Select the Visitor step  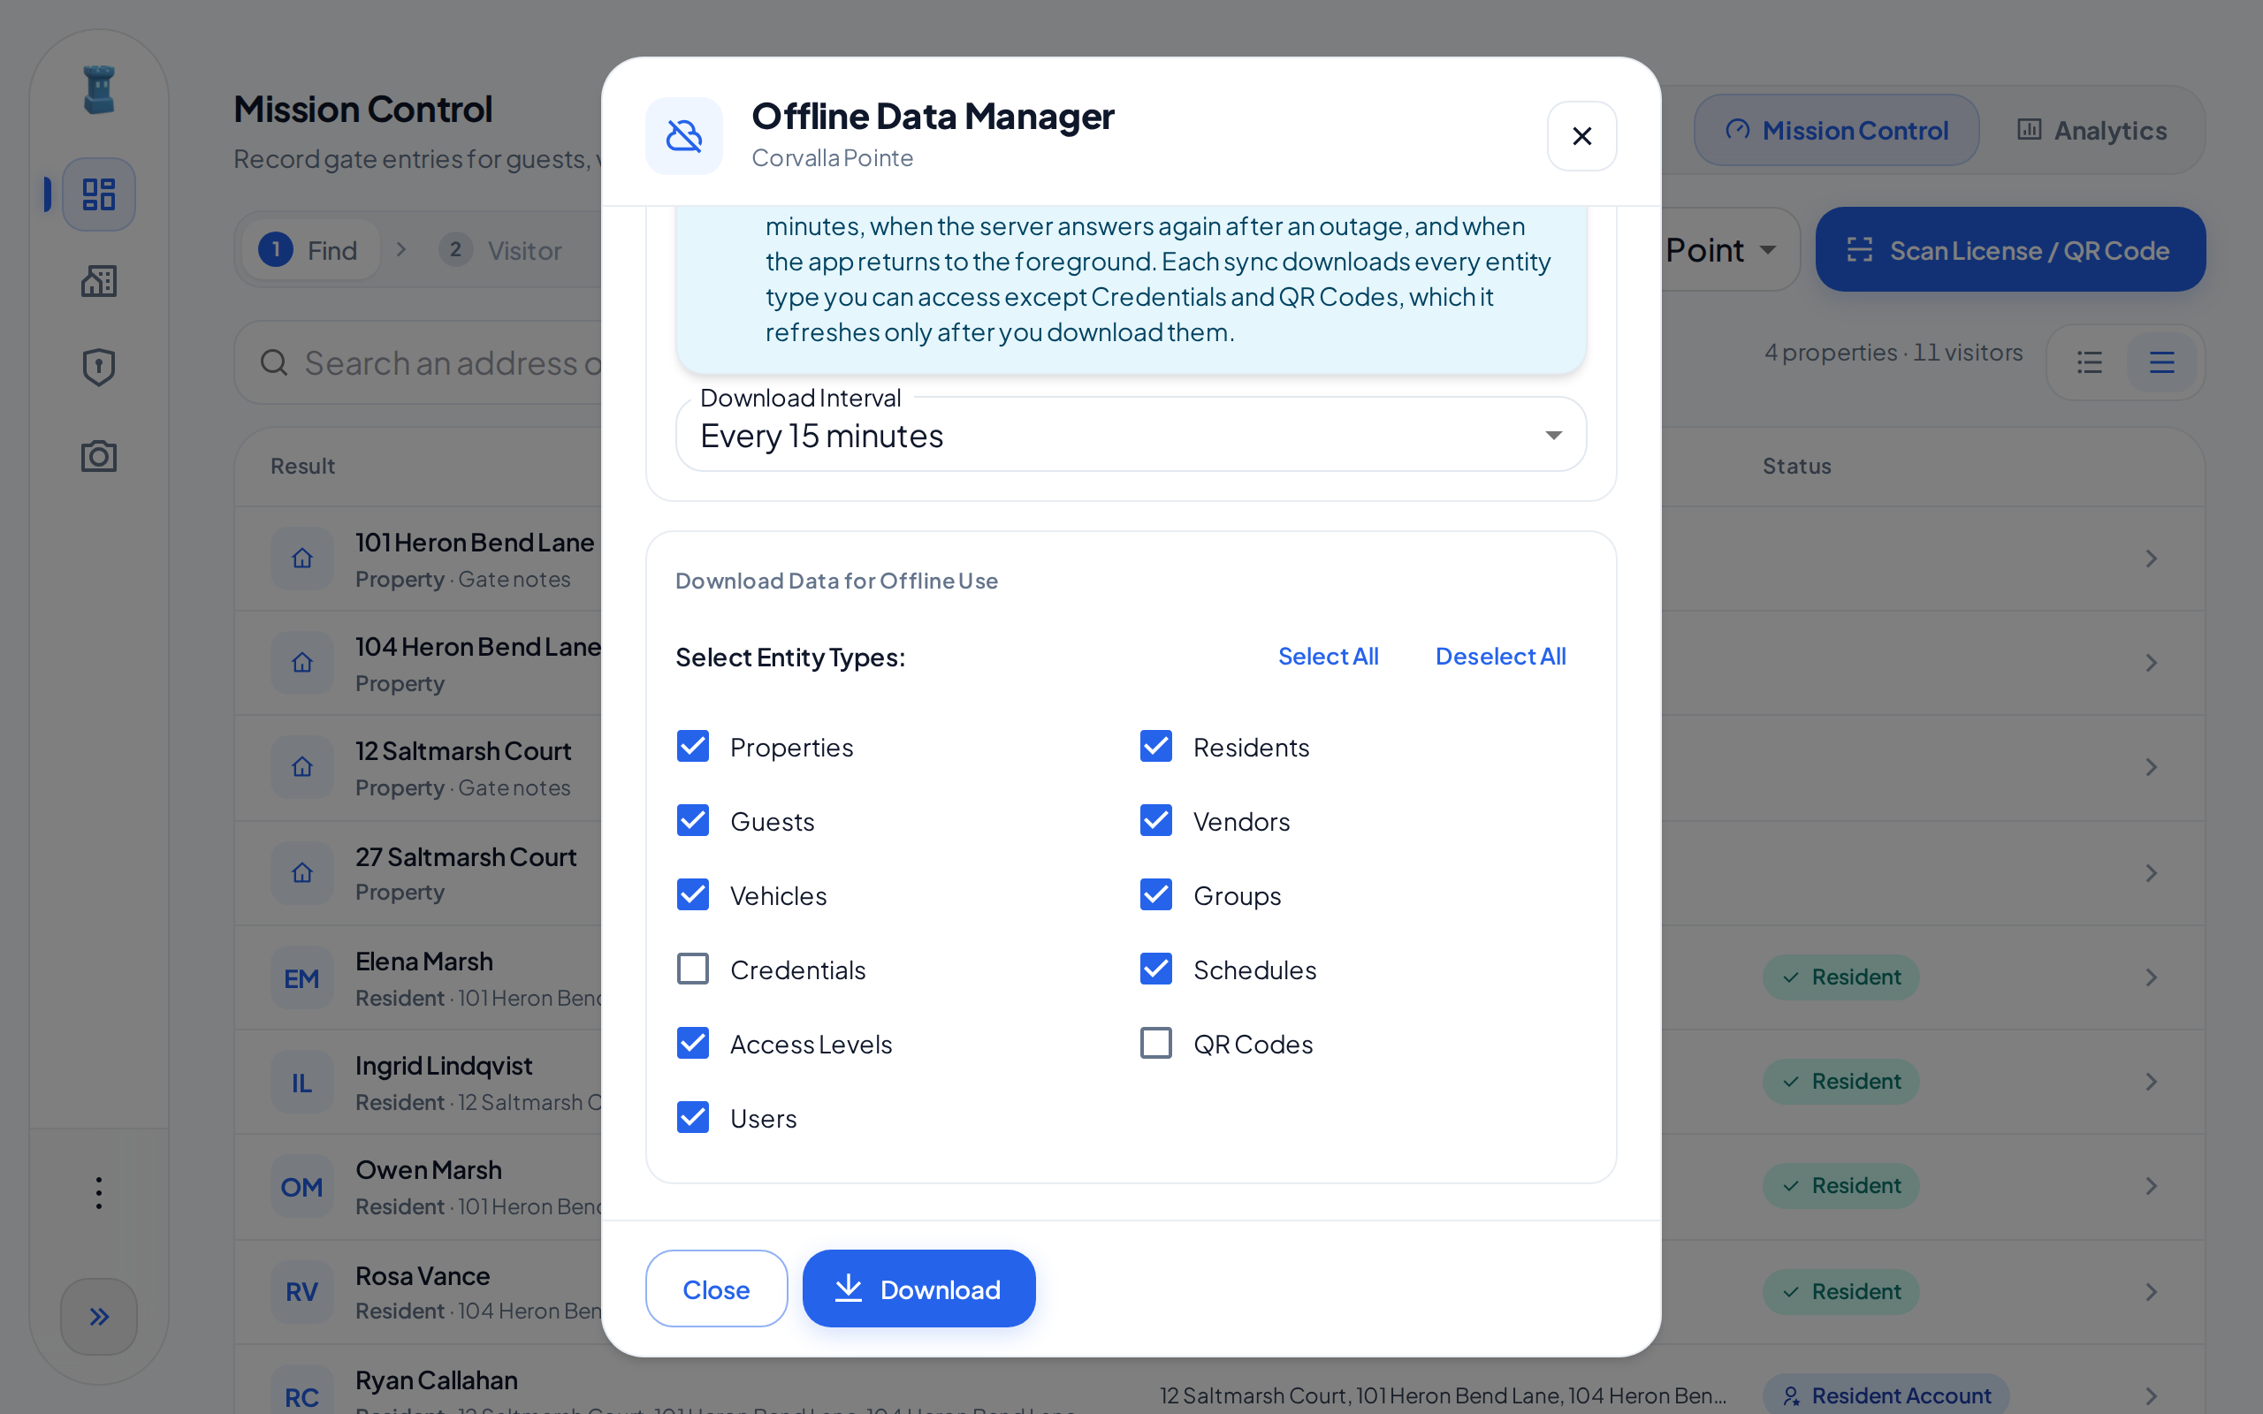pos(501,250)
